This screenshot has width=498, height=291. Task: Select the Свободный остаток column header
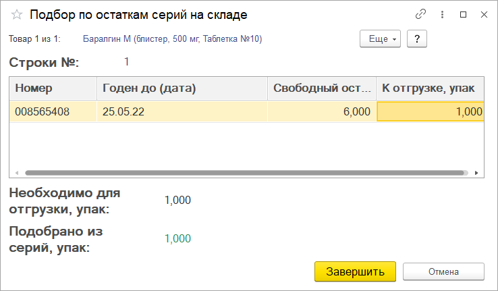coord(322,88)
